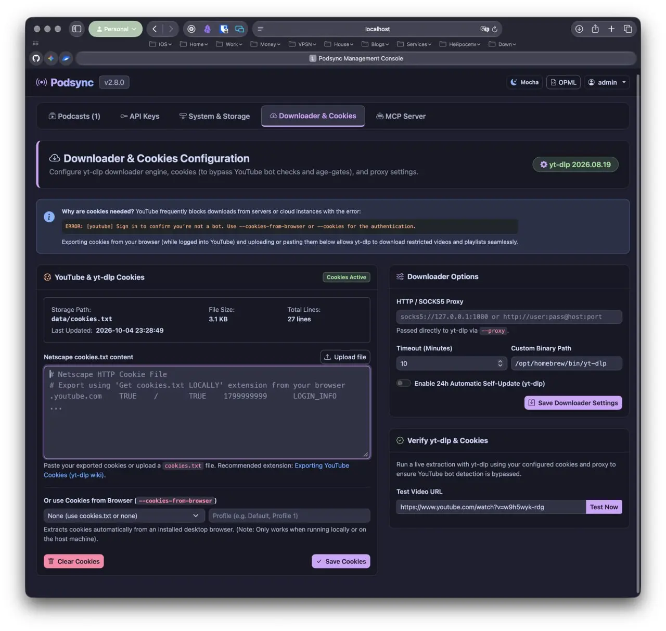Toggle the Safari sidebar icon
This screenshot has height=631, width=666.
(x=76, y=29)
